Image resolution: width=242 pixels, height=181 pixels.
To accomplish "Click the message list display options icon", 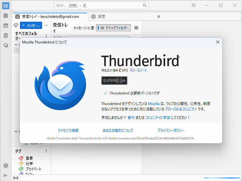I will coord(136,27).
